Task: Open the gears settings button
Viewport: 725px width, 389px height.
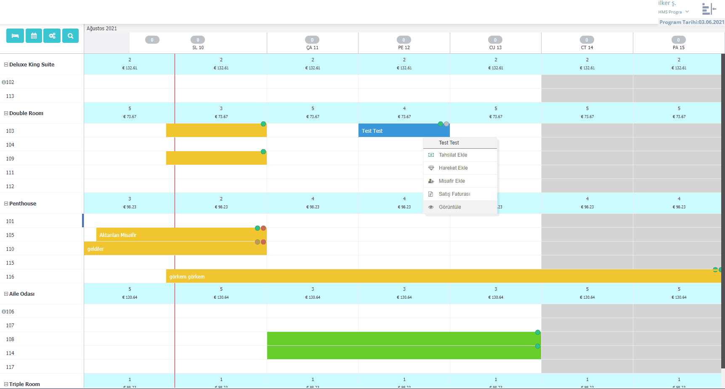Action: coord(52,36)
